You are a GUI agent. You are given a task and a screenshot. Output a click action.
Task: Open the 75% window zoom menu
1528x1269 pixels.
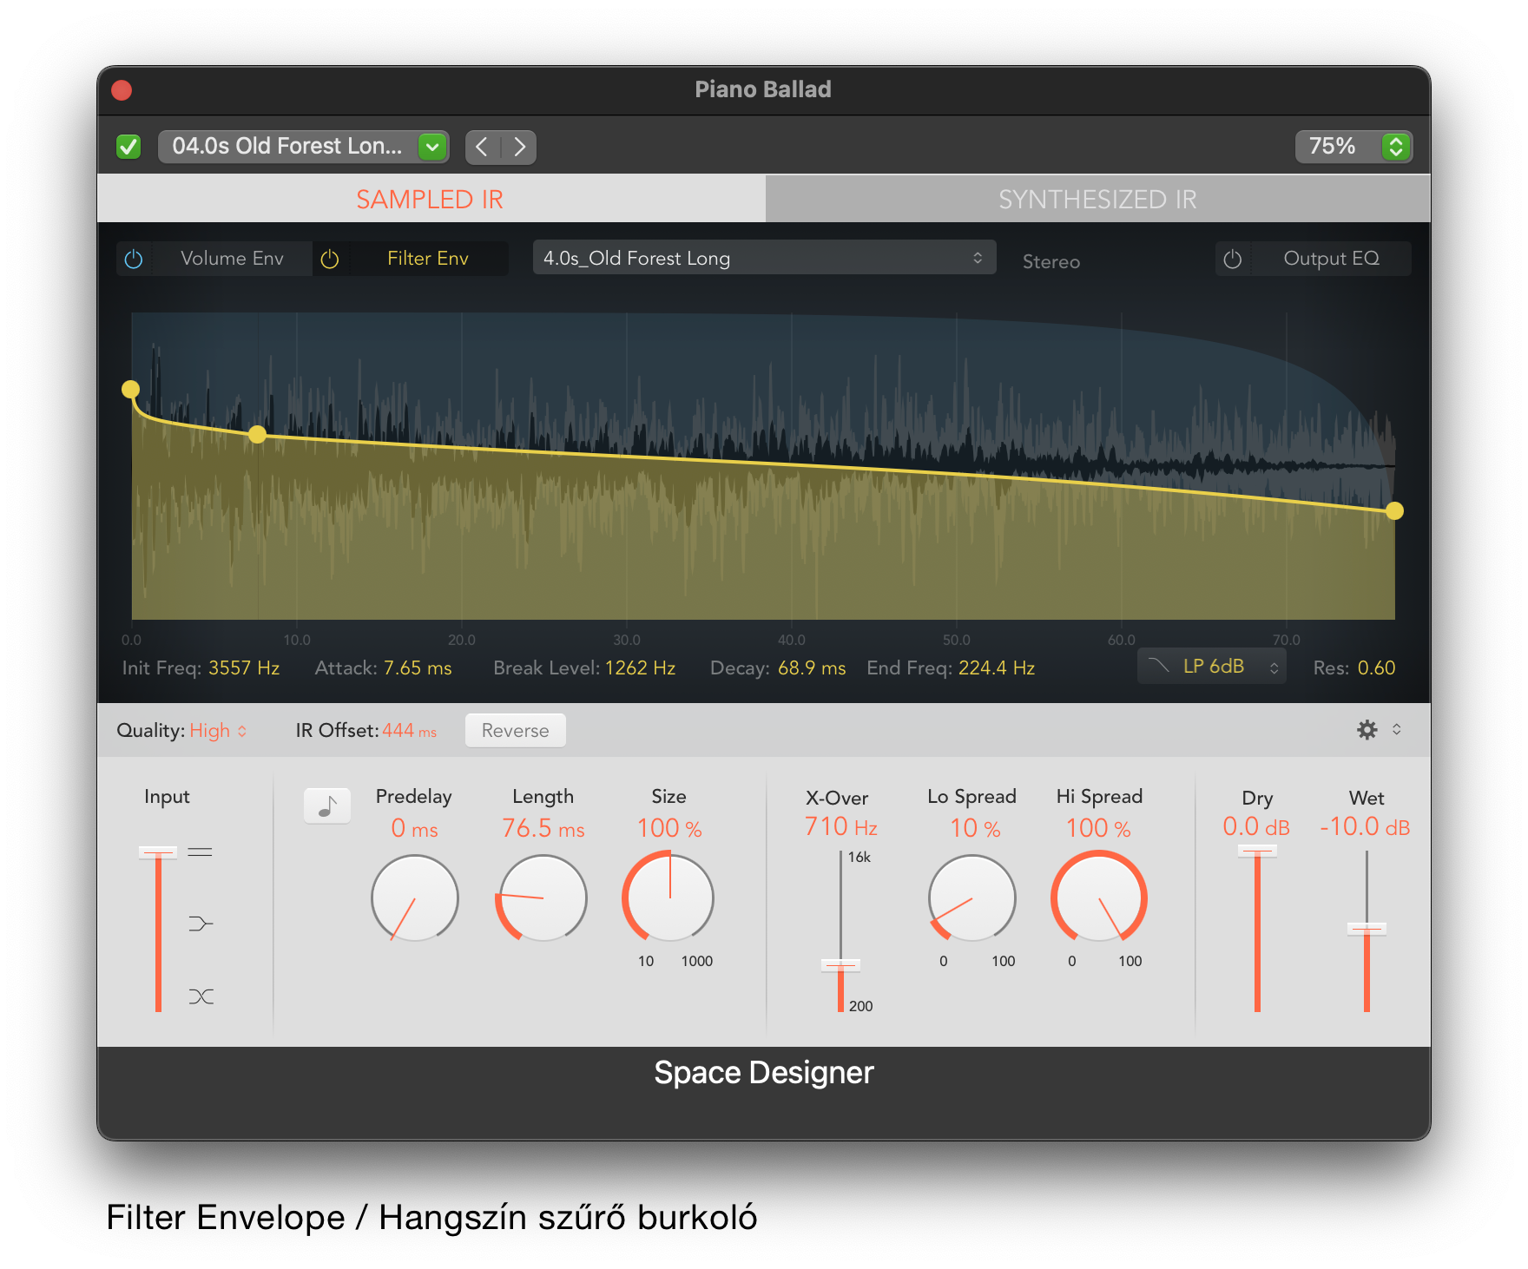point(1353,146)
